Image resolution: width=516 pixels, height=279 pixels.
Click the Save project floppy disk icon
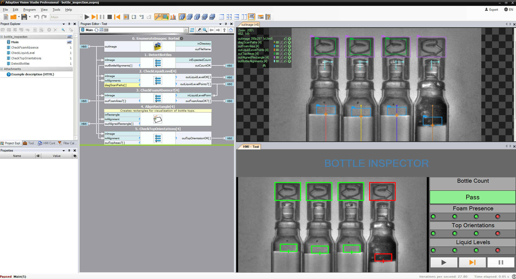[x=24, y=17]
